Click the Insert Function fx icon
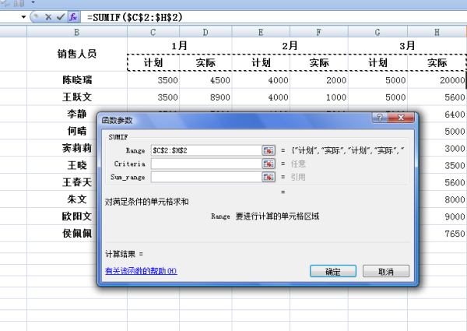This screenshot has width=467, height=331. (x=73, y=16)
